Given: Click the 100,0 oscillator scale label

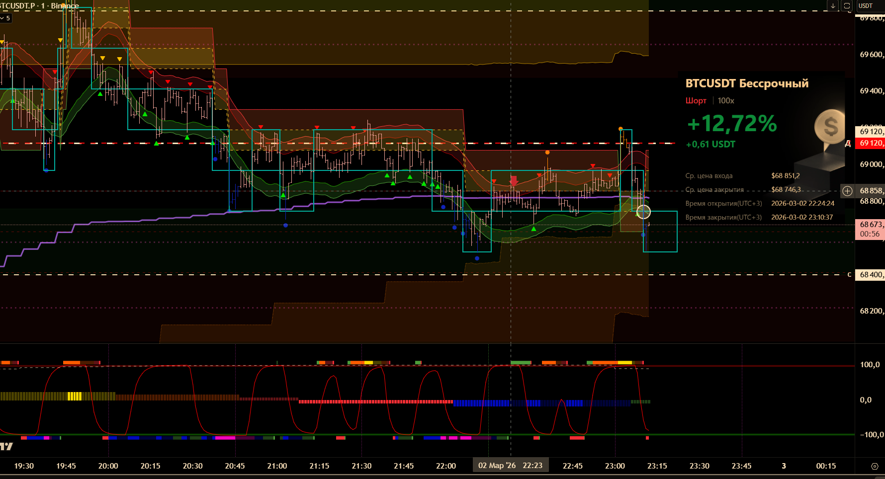Looking at the screenshot, I should click(x=870, y=365).
